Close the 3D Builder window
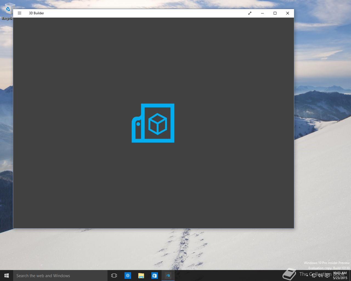351x281 pixels. 288,13
